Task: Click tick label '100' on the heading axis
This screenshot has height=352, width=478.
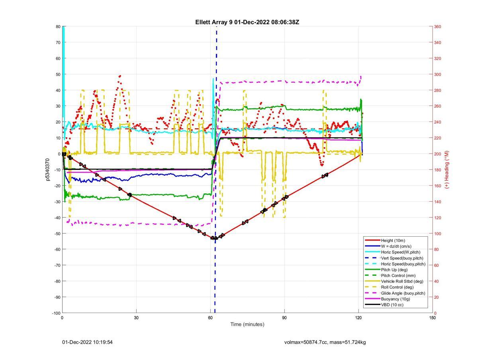Action: click(437, 233)
